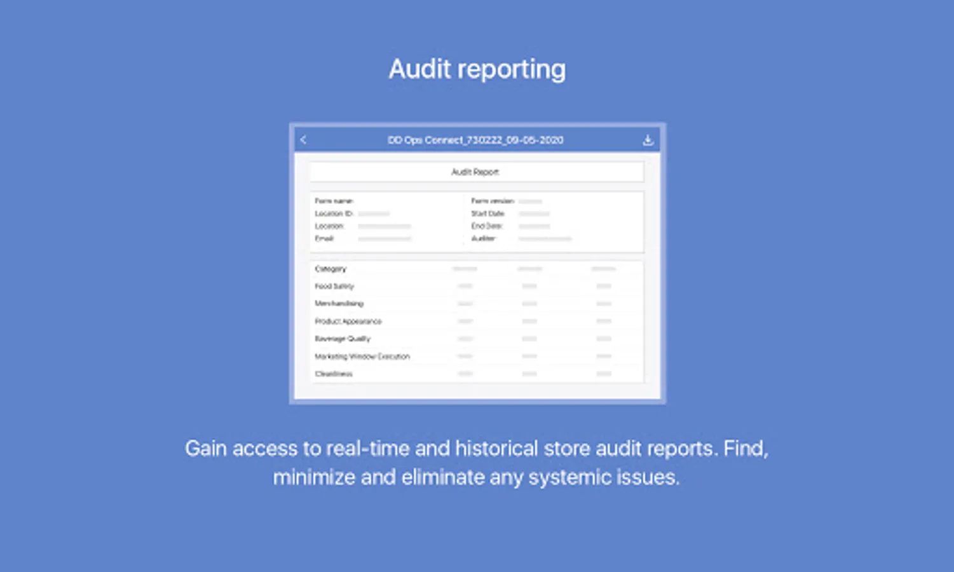Viewport: 954px width, 572px height.
Task: Click the Location value placeholder
Action: pos(384,226)
